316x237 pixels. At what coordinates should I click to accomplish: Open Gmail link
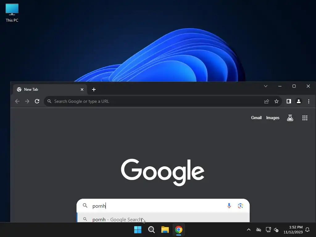[256, 118]
